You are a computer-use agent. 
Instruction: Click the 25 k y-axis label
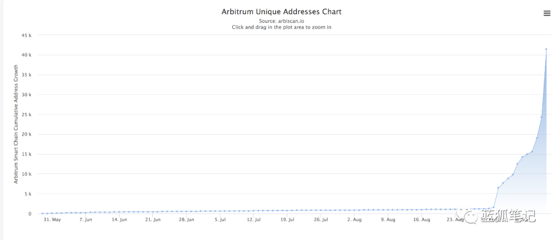27,115
